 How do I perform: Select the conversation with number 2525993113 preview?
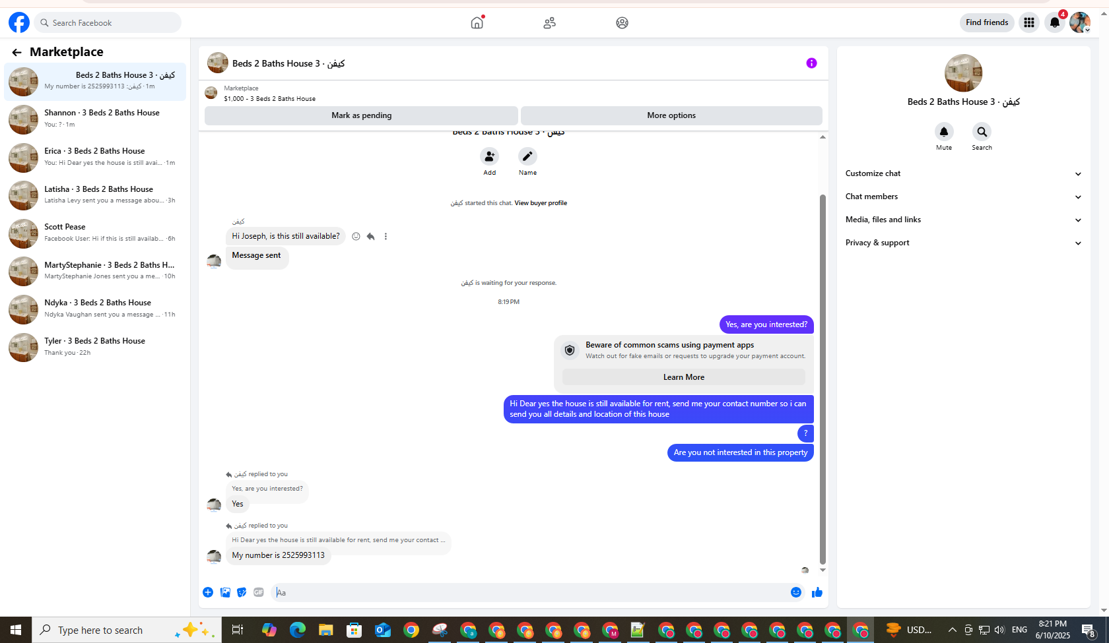(95, 81)
